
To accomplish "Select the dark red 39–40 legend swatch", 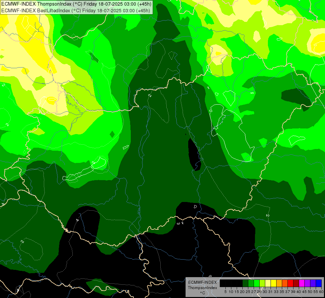I will 296,283.
